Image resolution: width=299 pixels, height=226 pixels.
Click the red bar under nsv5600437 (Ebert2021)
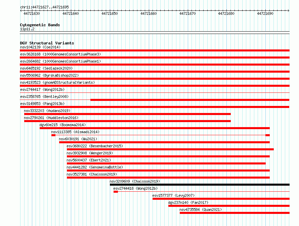tap(166, 163)
